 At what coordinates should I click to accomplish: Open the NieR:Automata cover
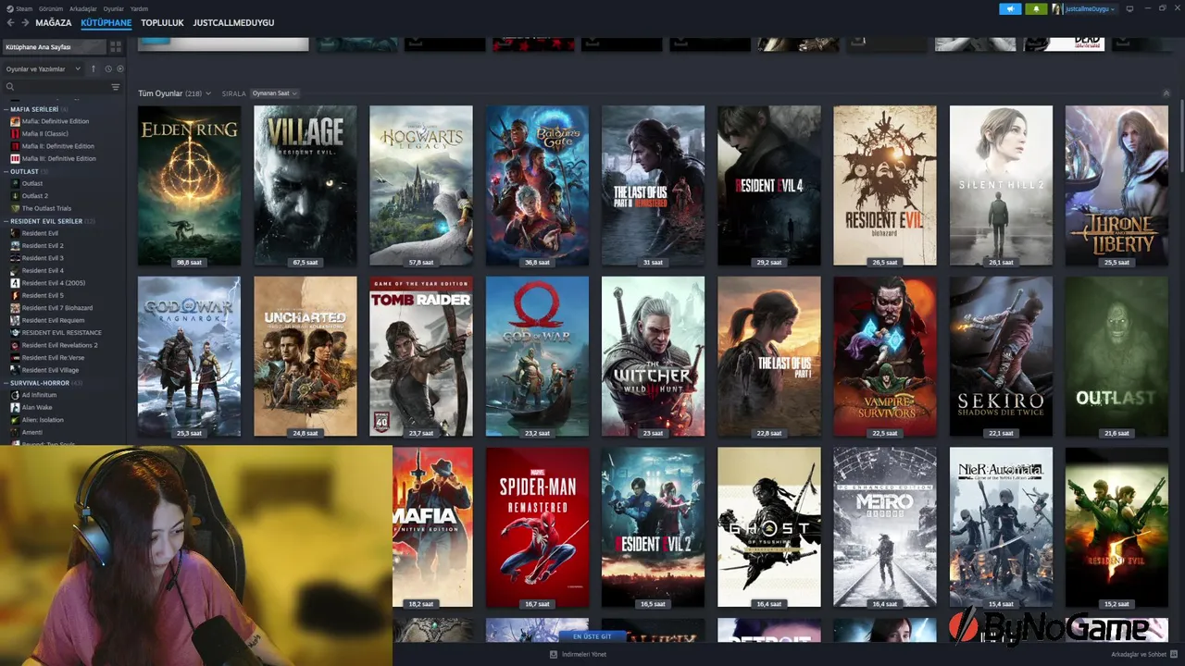coord(1001,527)
